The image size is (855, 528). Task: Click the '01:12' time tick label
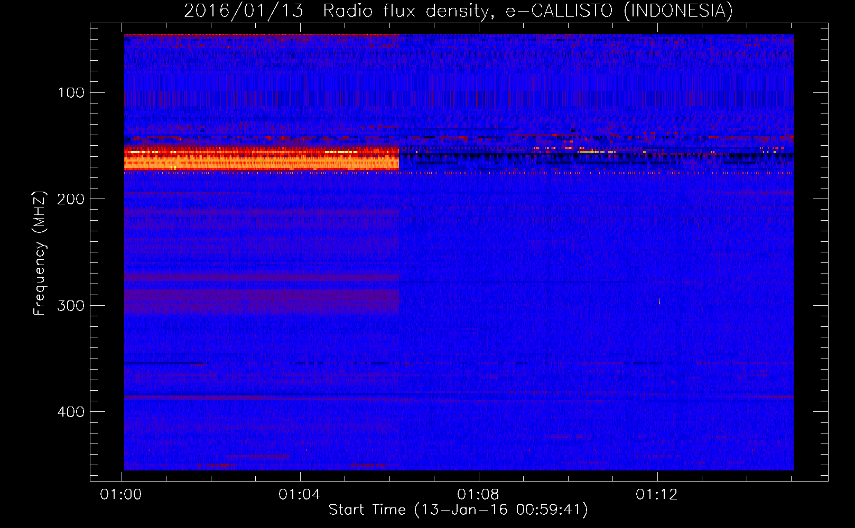click(657, 494)
